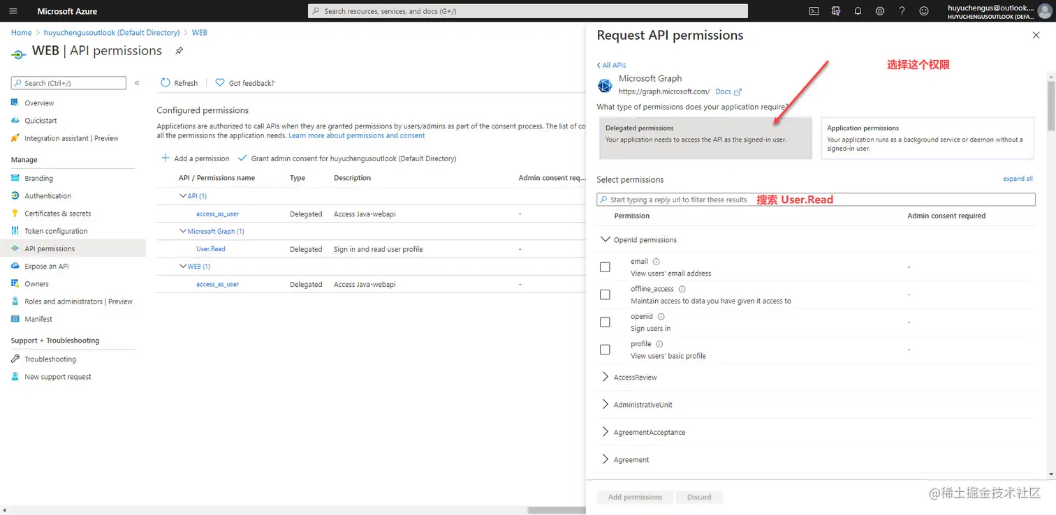1056x515 pixels.
Task: Click the user account avatar
Action: point(1045,11)
